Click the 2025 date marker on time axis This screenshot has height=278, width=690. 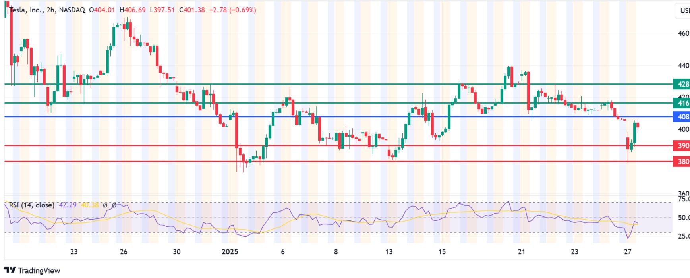coord(230,252)
